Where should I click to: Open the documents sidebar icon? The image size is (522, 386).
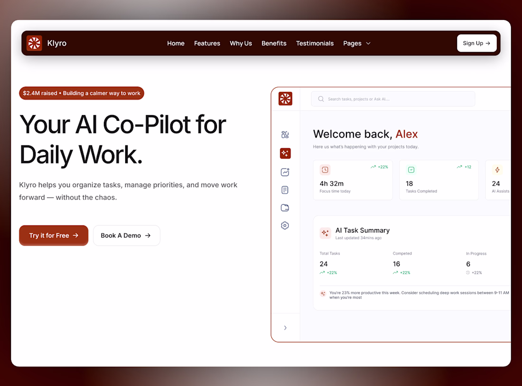(x=285, y=190)
